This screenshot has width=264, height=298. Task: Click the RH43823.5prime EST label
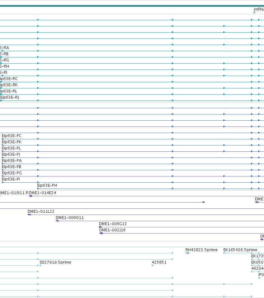pyautogui.click(x=201, y=250)
